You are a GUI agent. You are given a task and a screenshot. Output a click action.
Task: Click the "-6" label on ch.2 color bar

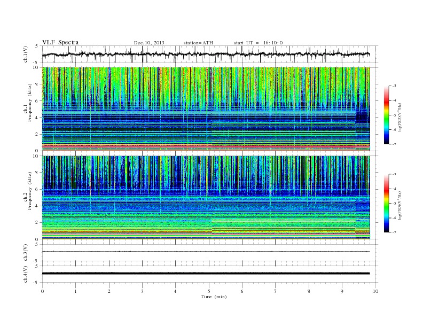394,218
